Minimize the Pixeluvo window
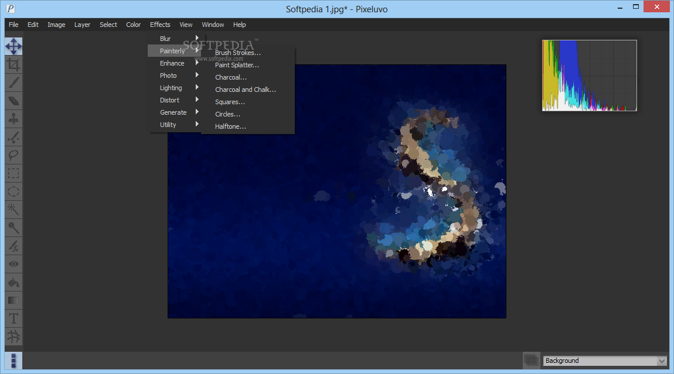The width and height of the screenshot is (674, 374). 620,7
